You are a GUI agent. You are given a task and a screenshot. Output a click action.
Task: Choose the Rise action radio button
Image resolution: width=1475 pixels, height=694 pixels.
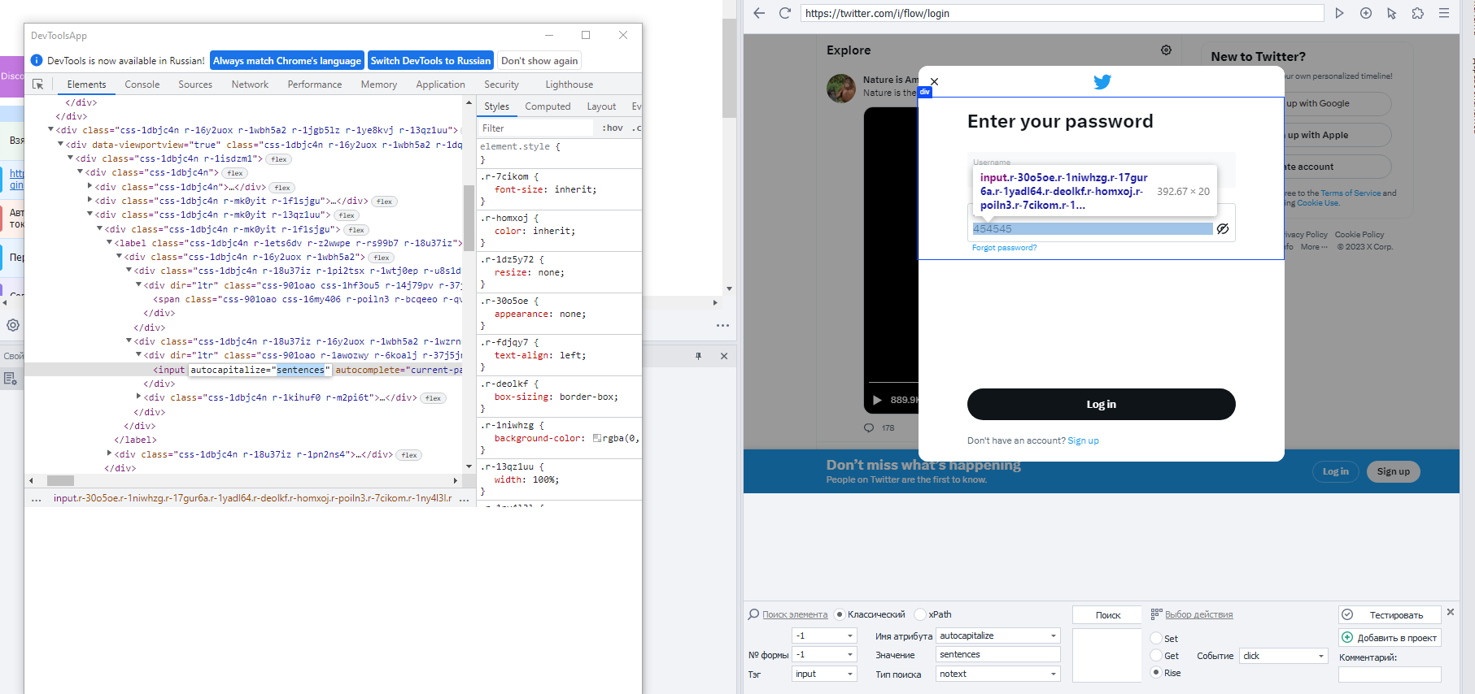1156,673
